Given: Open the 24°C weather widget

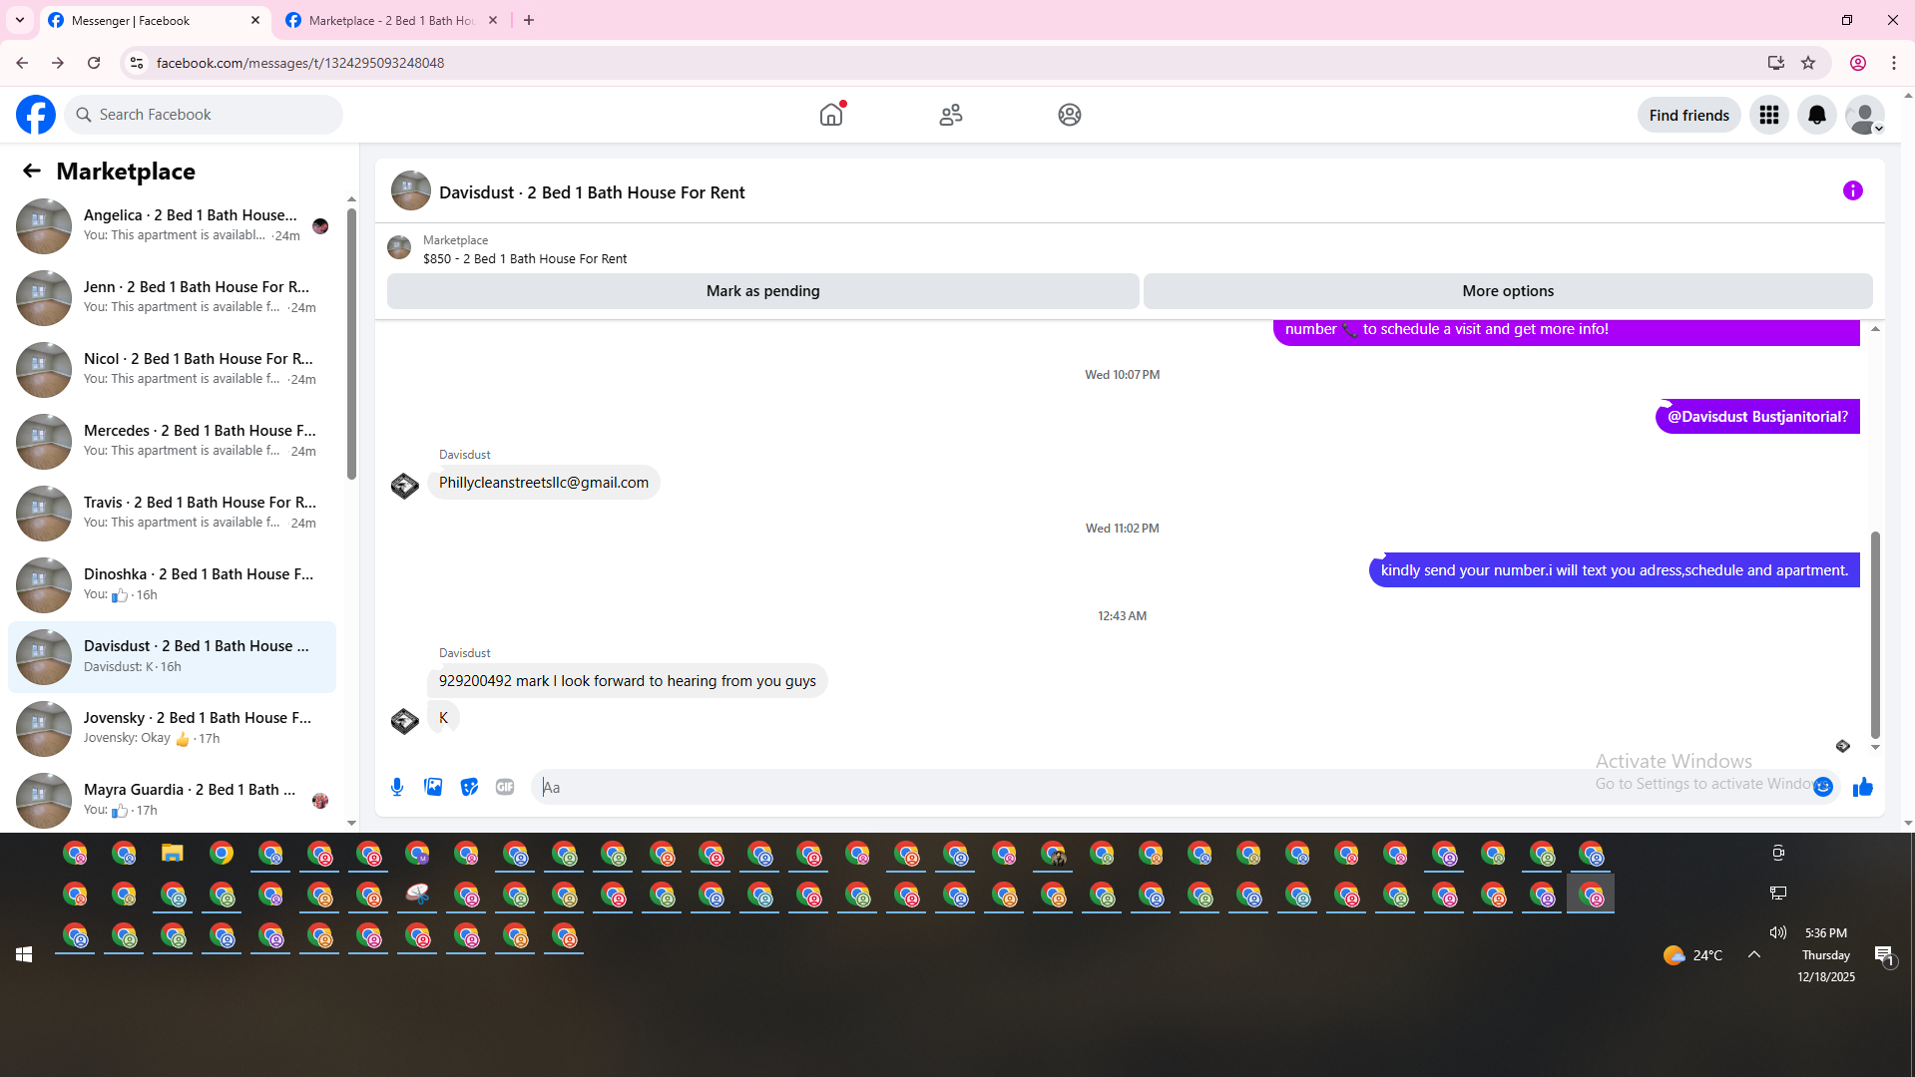Looking at the screenshot, I should coord(1693,955).
